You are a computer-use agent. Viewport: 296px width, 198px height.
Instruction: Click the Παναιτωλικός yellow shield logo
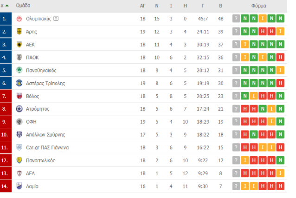coord(19,160)
